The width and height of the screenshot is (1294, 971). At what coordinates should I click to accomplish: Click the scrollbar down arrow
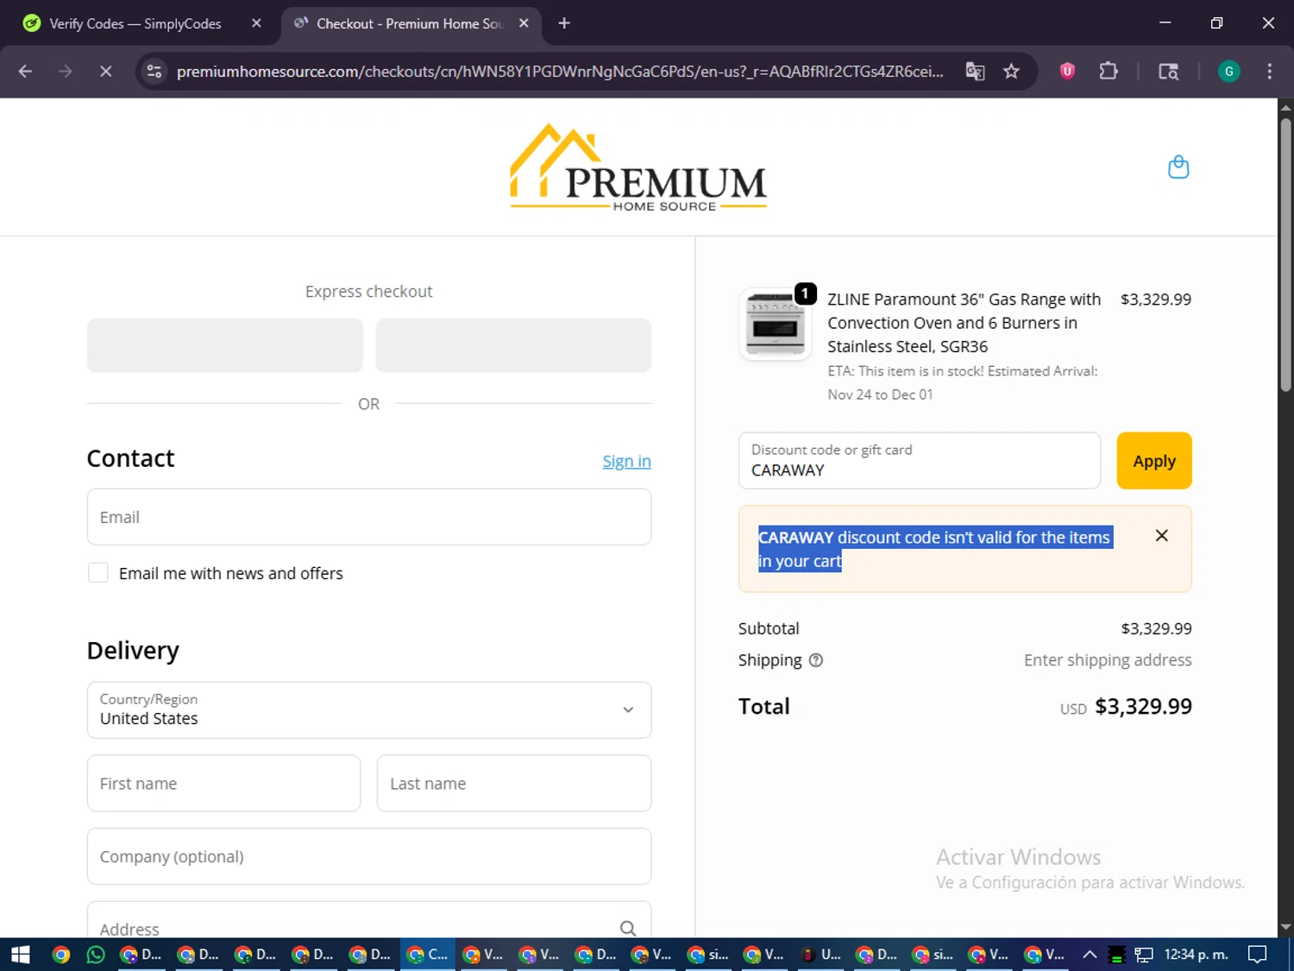(x=1285, y=928)
